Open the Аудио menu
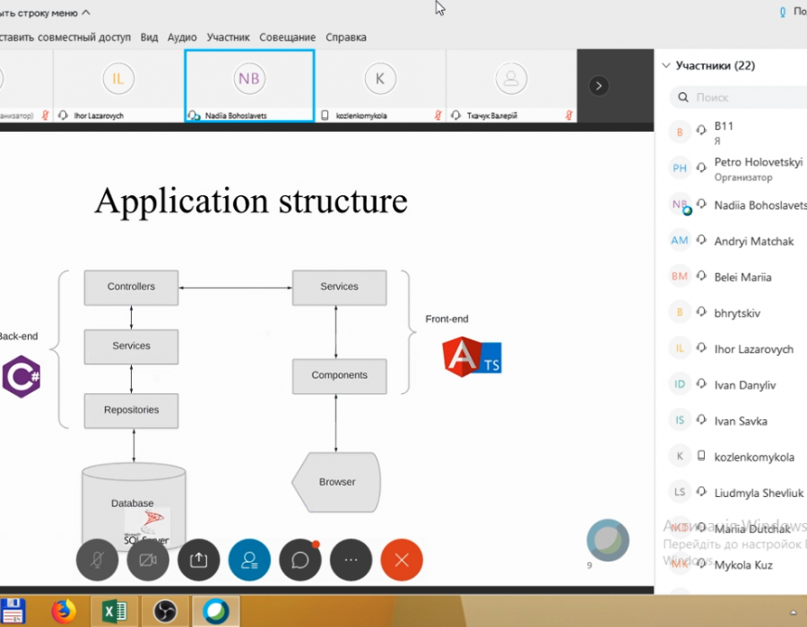The width and height of the screenshot is (807, 627). click(x=182, y=38)
